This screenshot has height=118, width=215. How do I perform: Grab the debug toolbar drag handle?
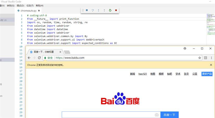click(83, 10)
